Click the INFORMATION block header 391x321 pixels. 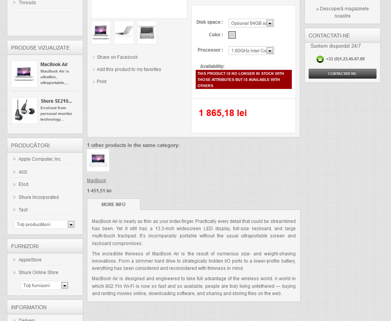pos(45,307)
